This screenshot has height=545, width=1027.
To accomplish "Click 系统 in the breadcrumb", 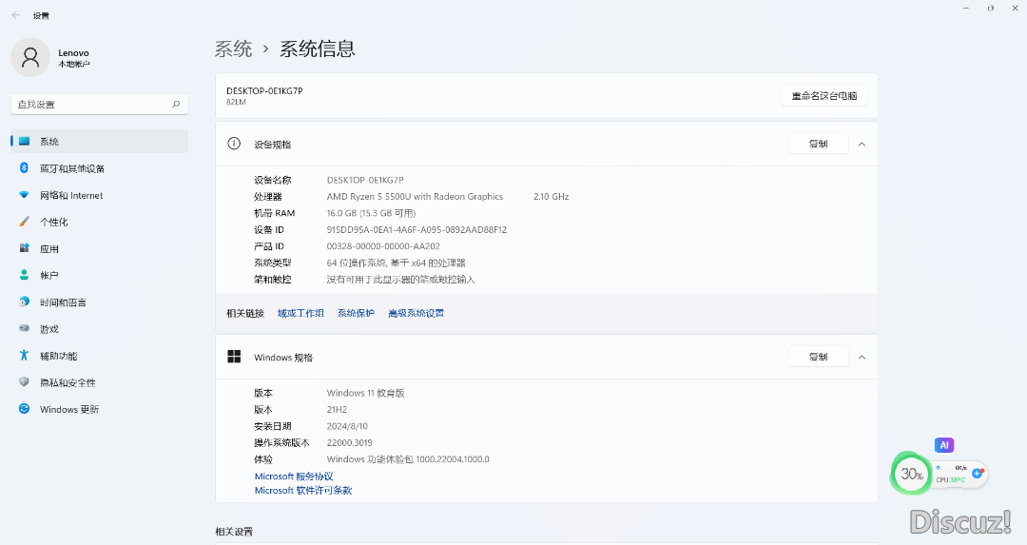I will (x=233, y=49).
